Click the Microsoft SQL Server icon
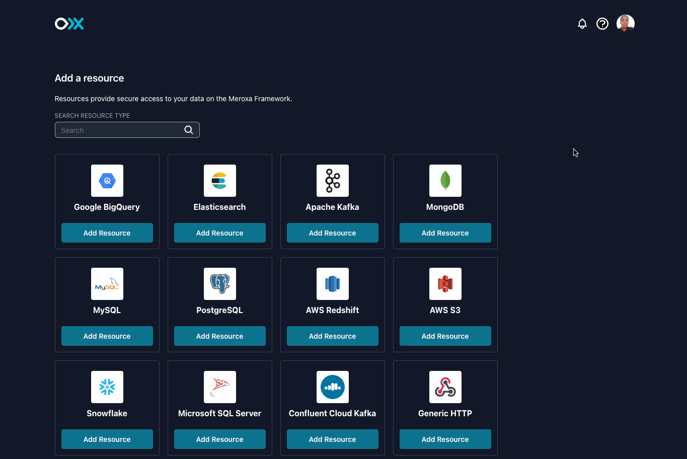This screenshot has width=687, height=459. 219,387
